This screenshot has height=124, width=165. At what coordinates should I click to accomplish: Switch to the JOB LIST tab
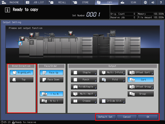click(x=35, y=2)
